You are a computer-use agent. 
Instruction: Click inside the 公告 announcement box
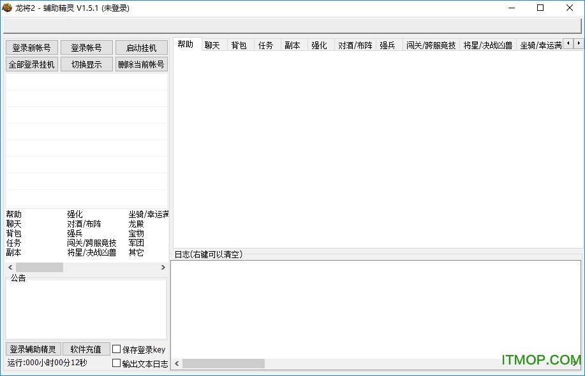(86, 310)
